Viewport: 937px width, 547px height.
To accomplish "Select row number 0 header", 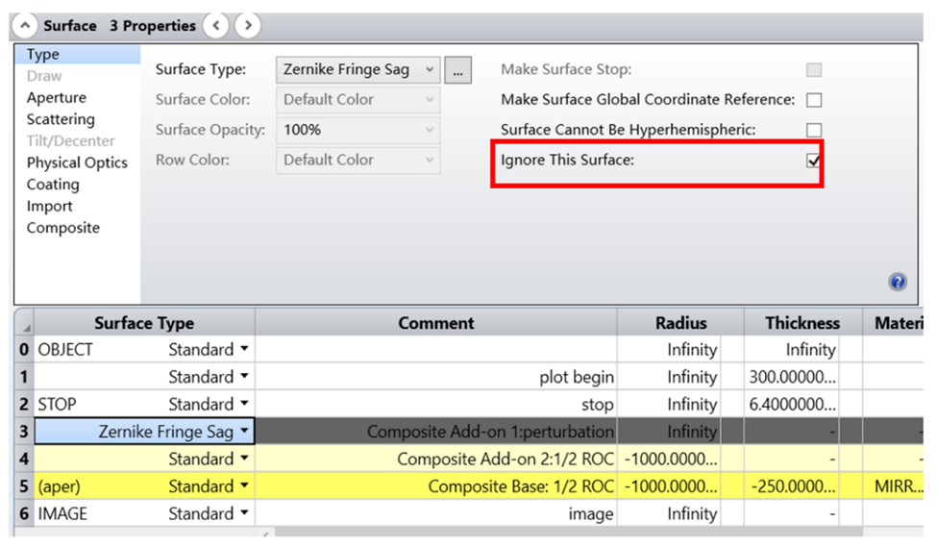I will [24, 349].
